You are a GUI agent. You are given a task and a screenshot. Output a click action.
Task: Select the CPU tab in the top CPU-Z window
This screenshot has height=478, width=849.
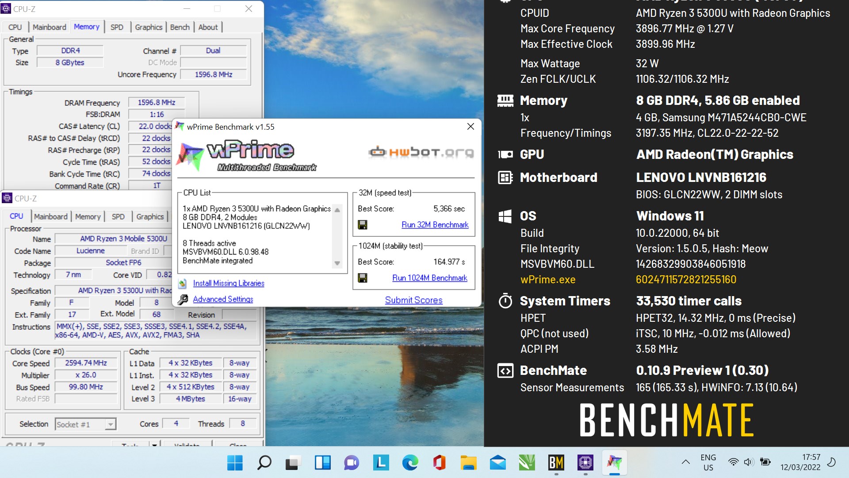click(x=15, y=27)
